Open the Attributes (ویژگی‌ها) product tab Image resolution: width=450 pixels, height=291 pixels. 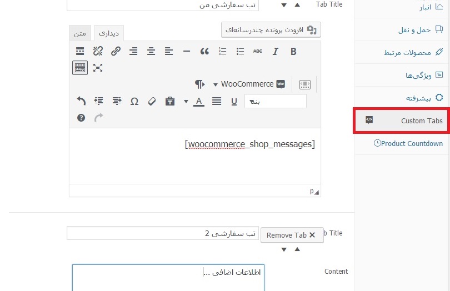coord(402,75)
